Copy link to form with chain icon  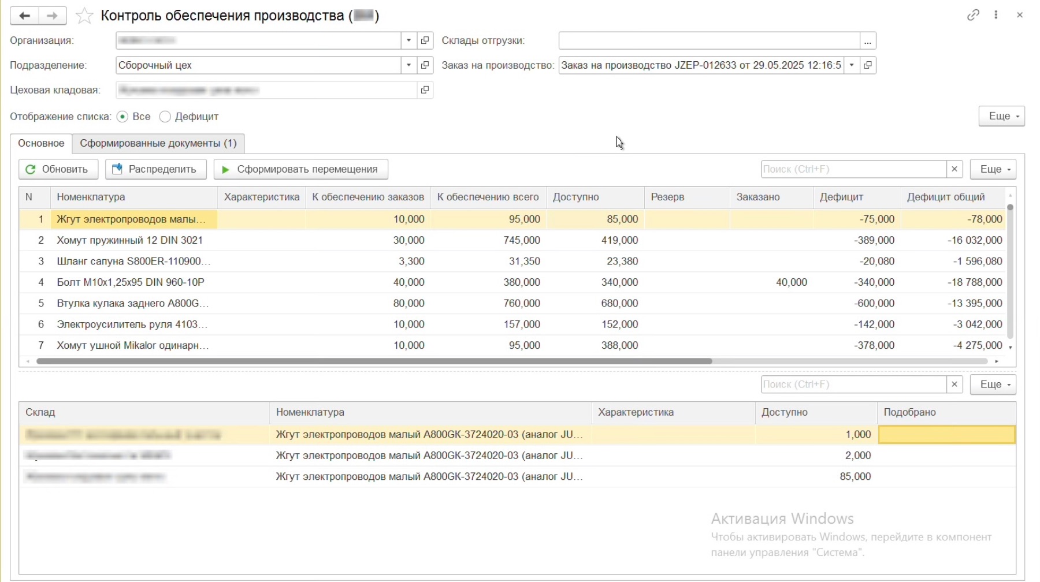(x=973, y=15)
